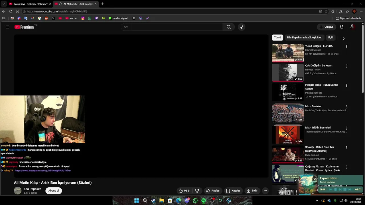This screenshot has height=205, width=365.
Task: Like the video with 98 B button
Action: click(x=184, y=191)
